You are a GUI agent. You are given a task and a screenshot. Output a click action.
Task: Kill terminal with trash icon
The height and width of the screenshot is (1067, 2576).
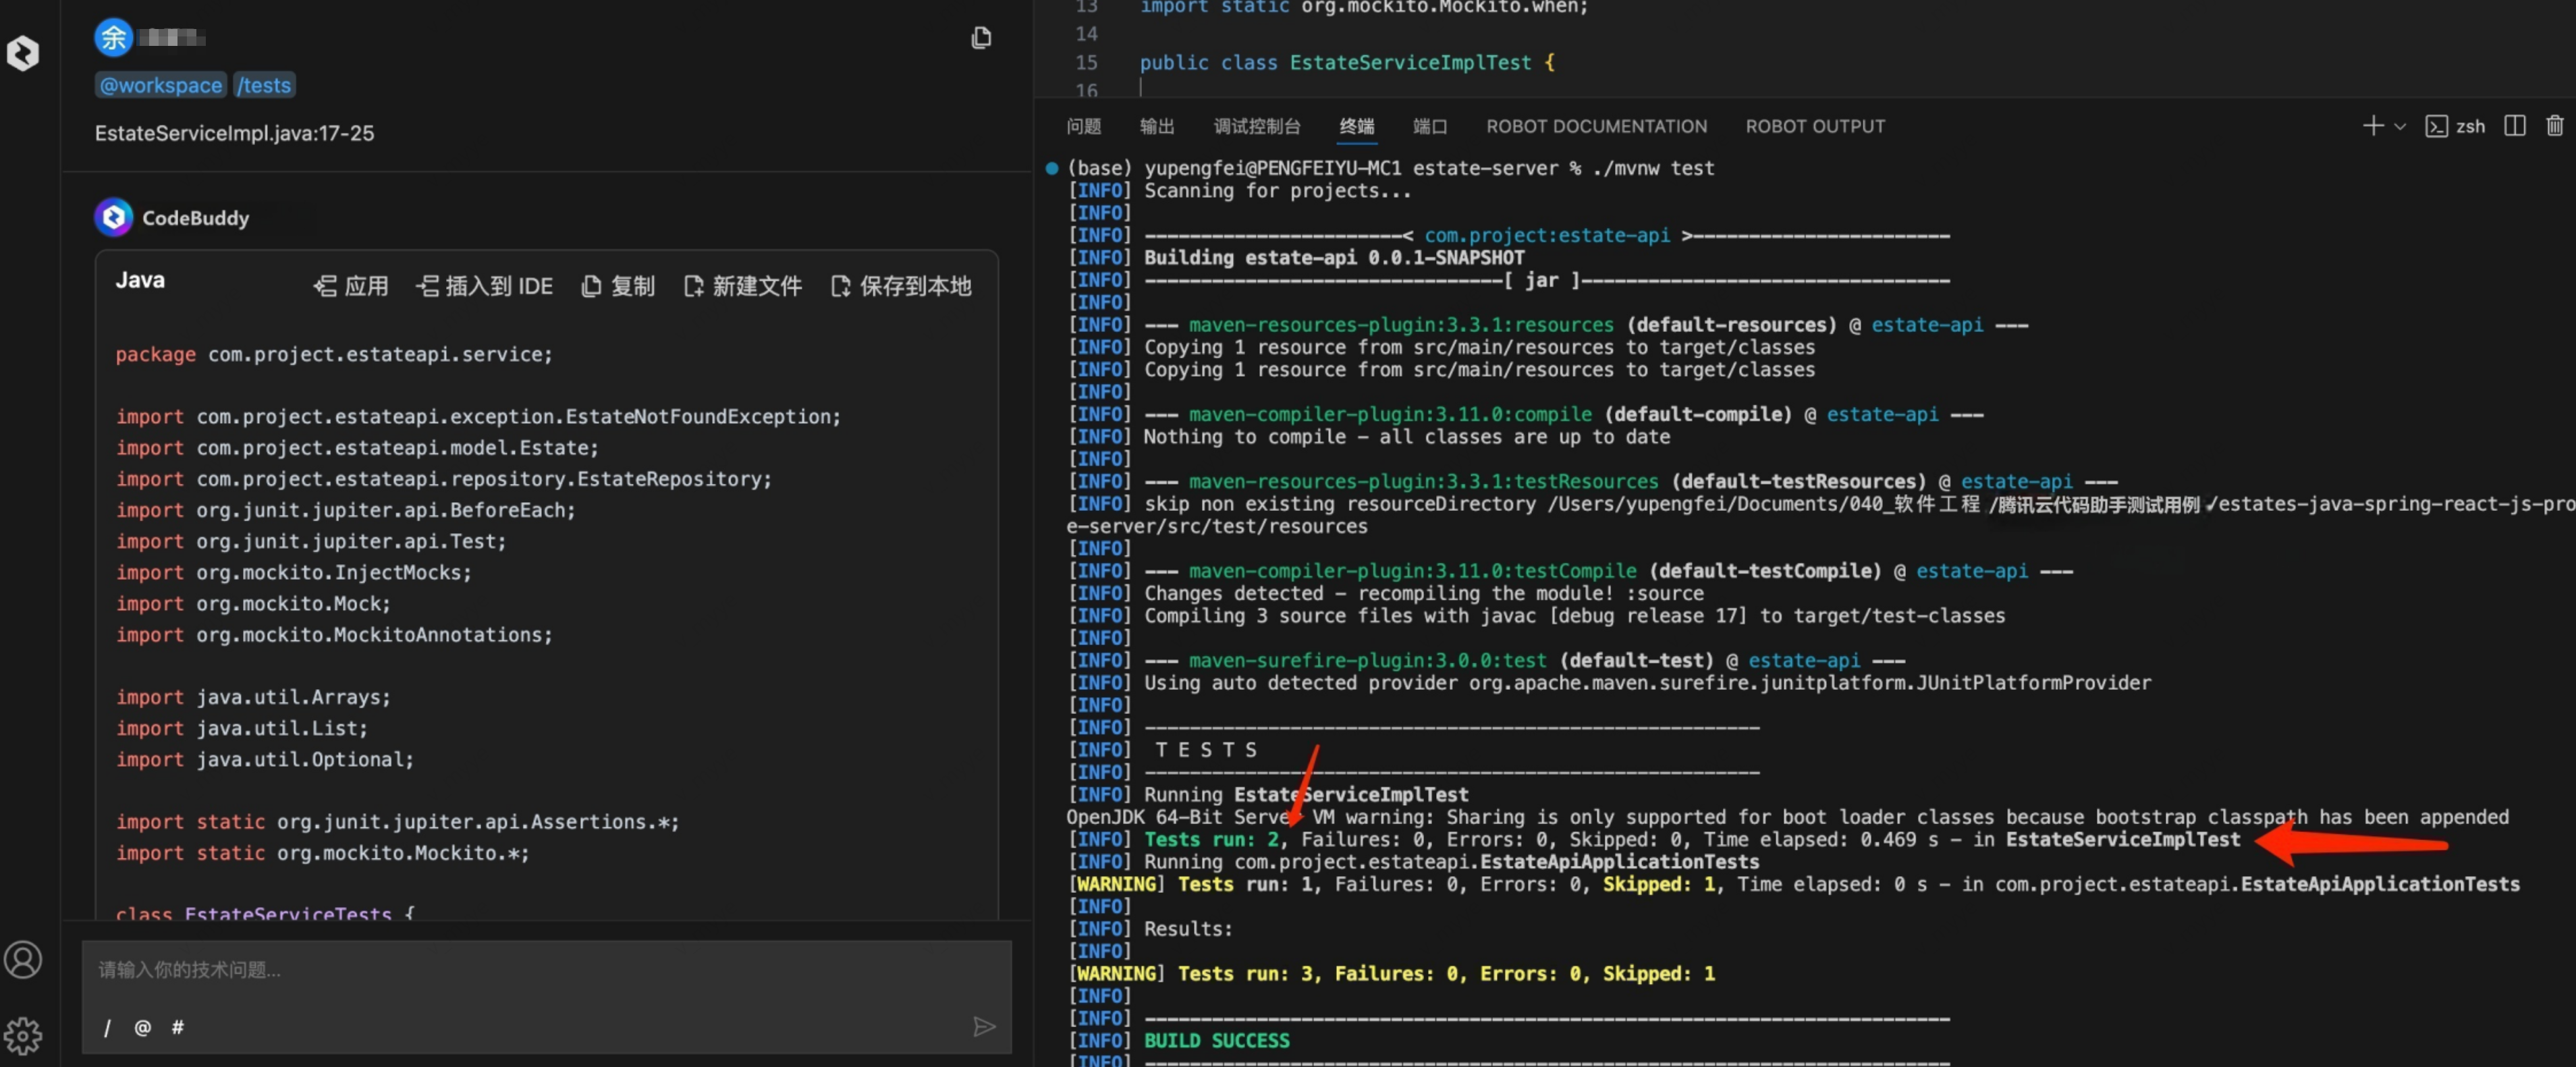2554,126
